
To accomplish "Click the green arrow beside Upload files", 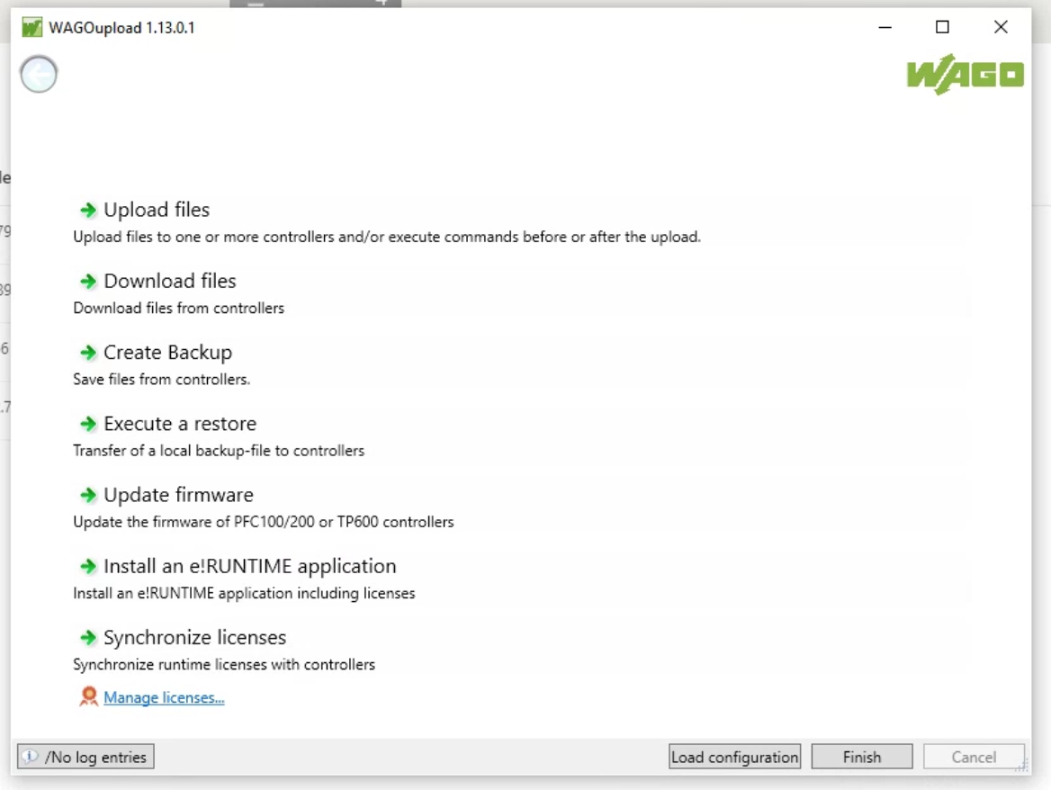I will pyautogui.click(x=88, y=211).
